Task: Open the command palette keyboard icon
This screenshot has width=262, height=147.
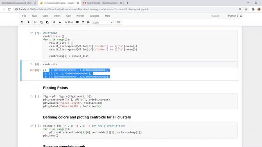Action: [x=118, y=22]
